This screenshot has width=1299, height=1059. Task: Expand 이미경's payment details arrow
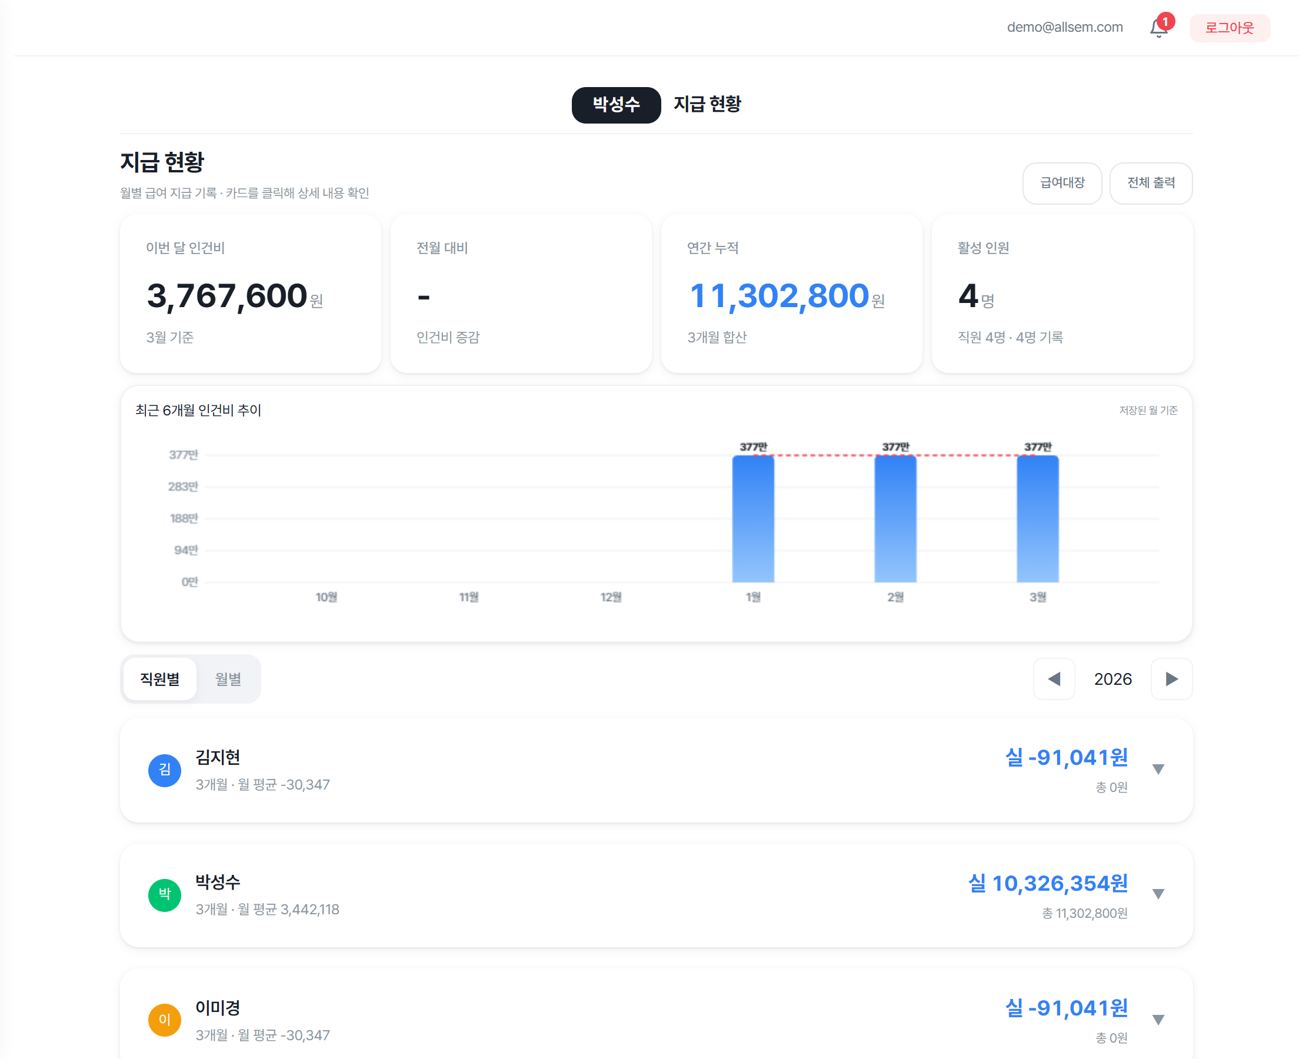point(1158,1020)
